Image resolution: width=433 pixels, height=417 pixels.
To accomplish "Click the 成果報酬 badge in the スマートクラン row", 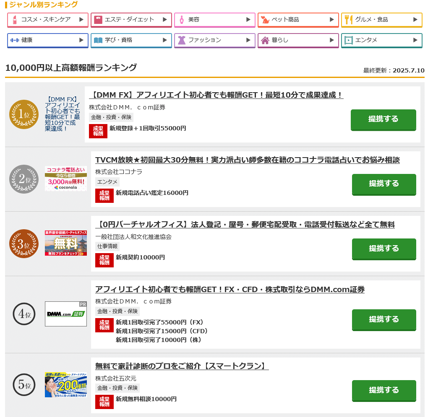I will click(x=104, y=402).
